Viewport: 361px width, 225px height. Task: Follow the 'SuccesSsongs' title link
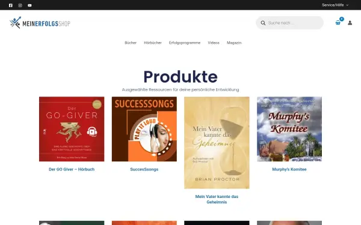click(144, 169)
